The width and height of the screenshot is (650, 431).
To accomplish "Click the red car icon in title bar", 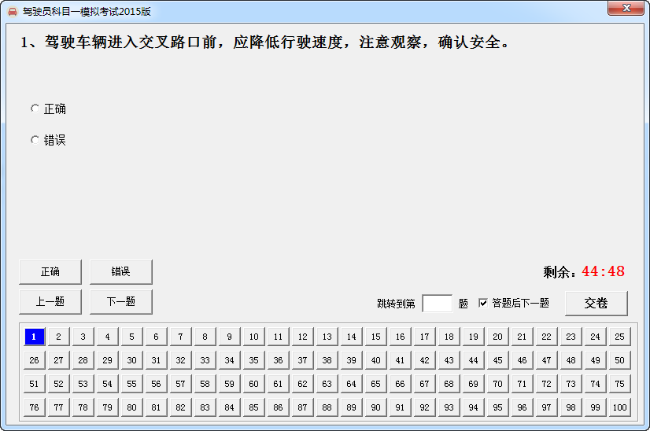I will (x=12, y=12).
